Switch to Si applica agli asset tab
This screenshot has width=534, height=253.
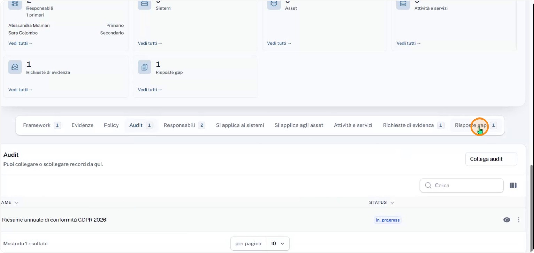coord(299,125)
